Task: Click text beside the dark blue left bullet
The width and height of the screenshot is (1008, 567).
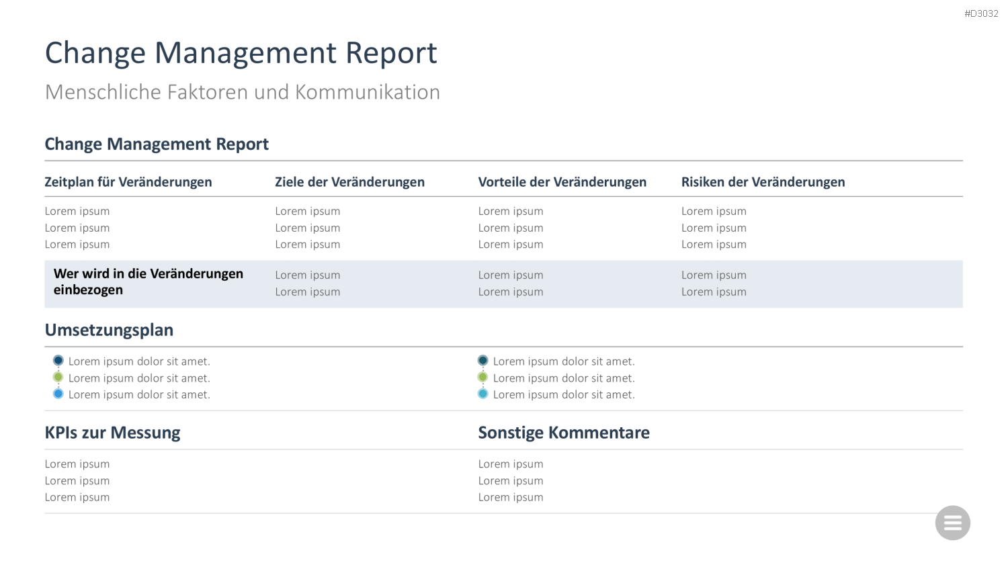Action: click(x=139, y=361)
